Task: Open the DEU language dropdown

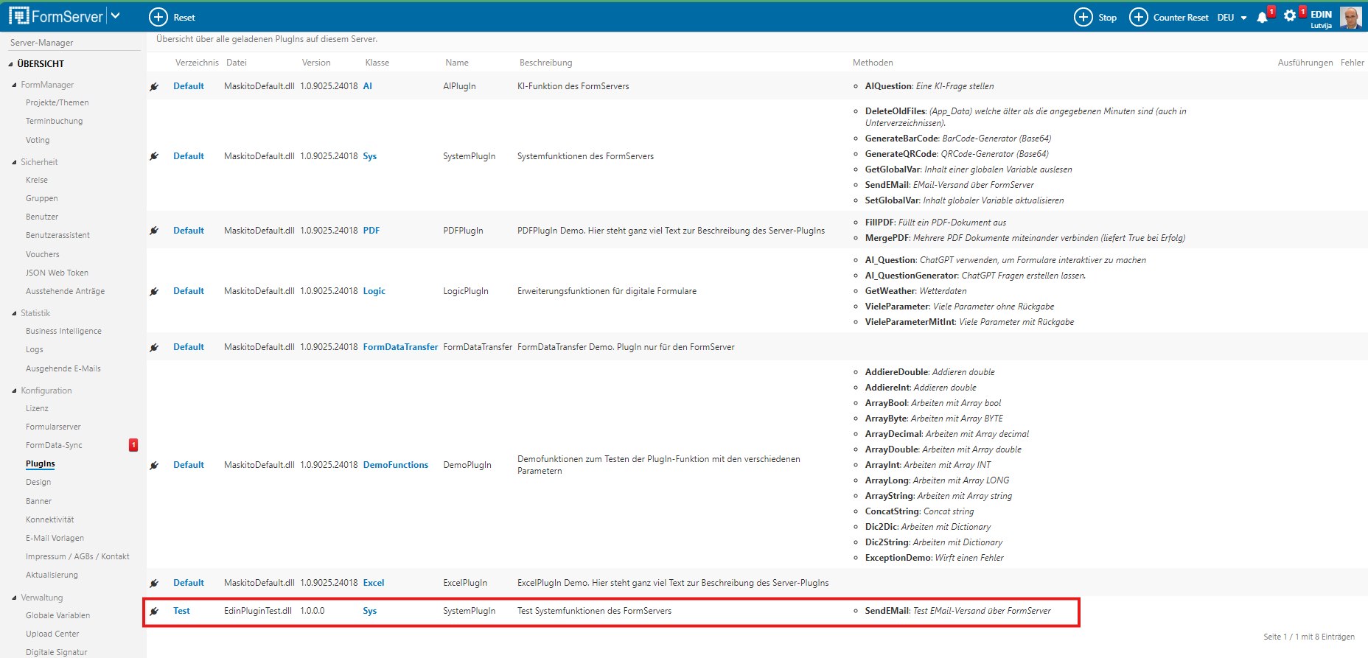Action: [x=1232, y=18]
